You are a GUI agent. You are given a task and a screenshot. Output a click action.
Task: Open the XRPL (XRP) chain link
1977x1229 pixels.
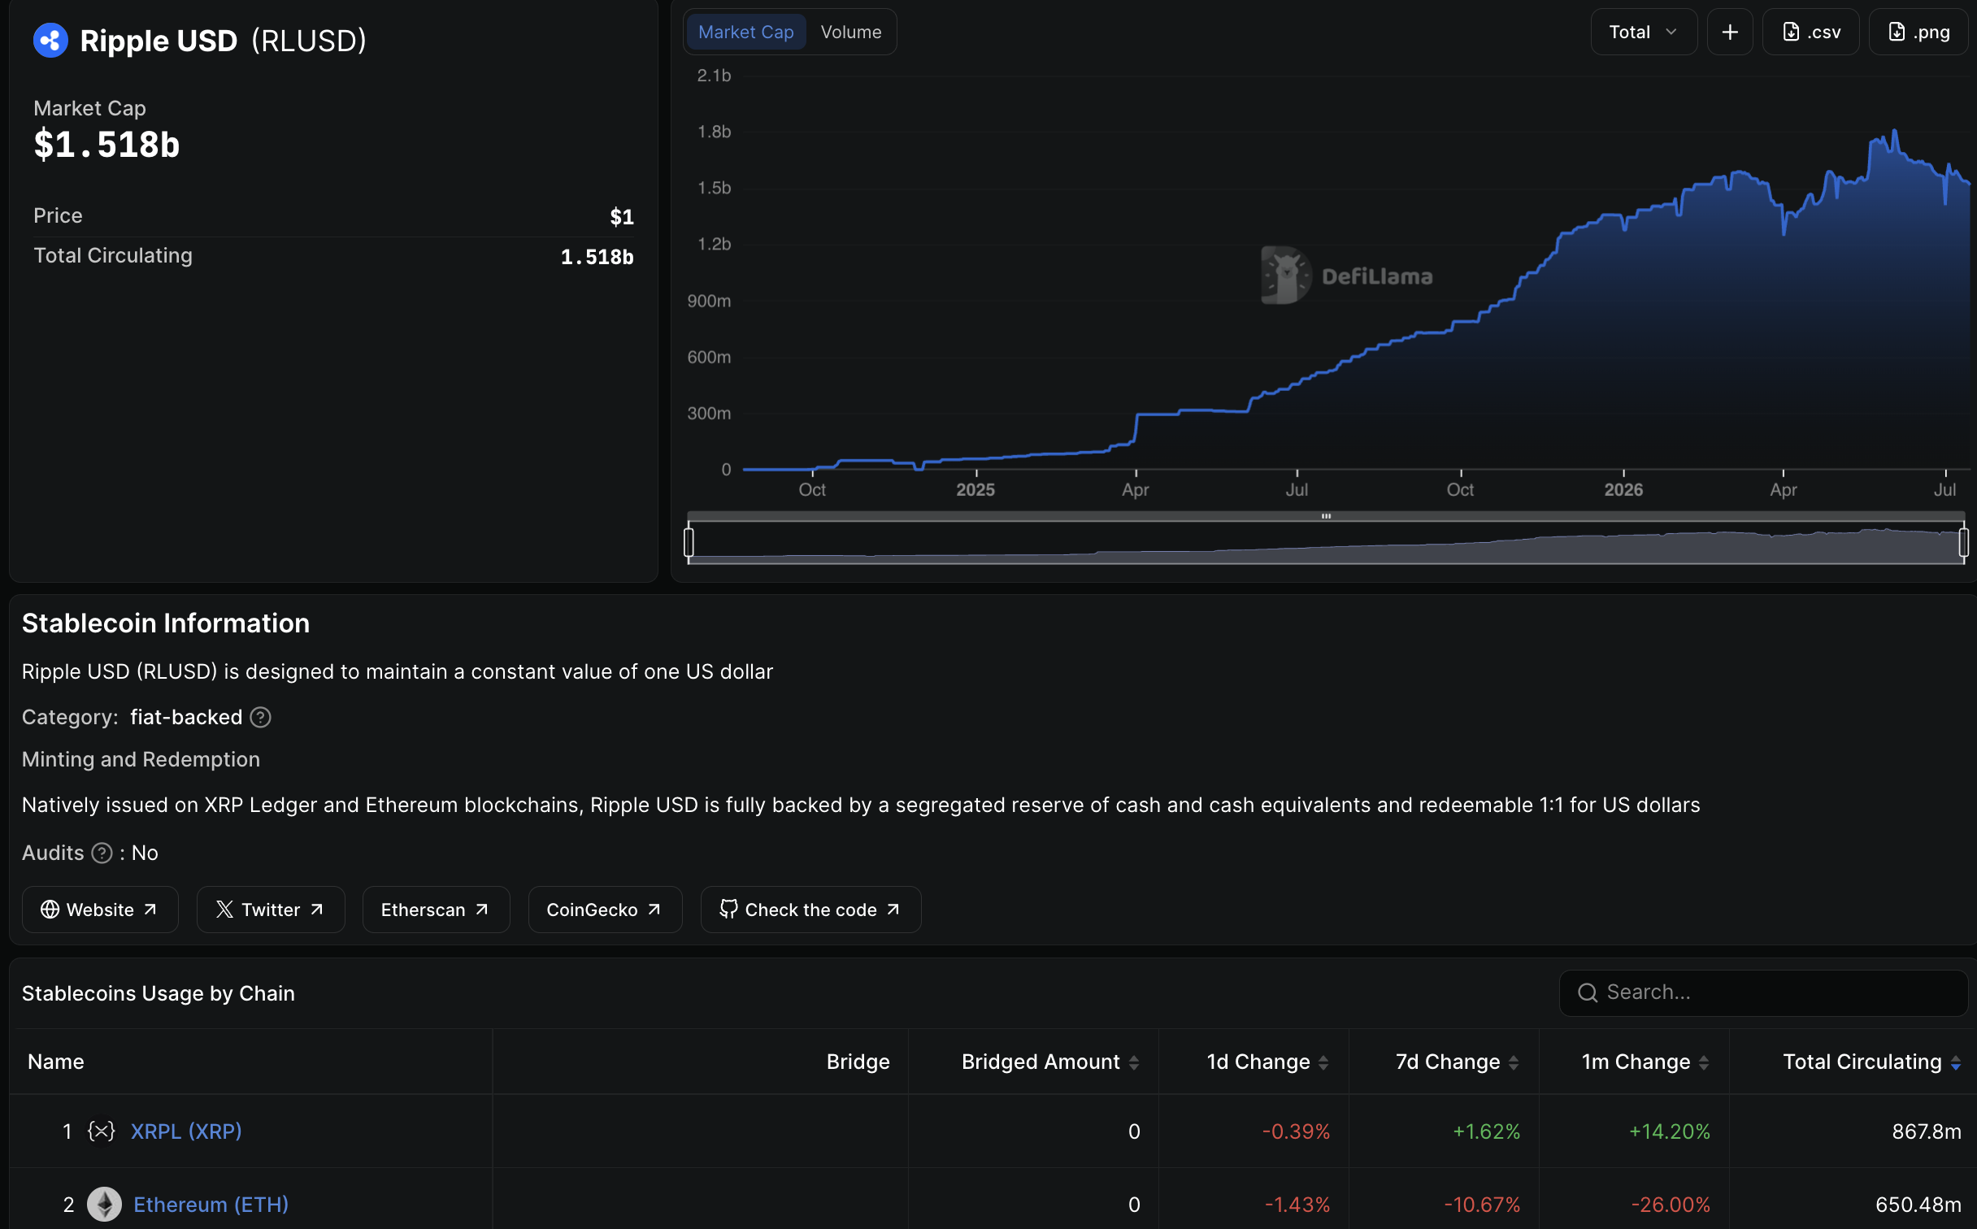click(x=186, y=1131)
